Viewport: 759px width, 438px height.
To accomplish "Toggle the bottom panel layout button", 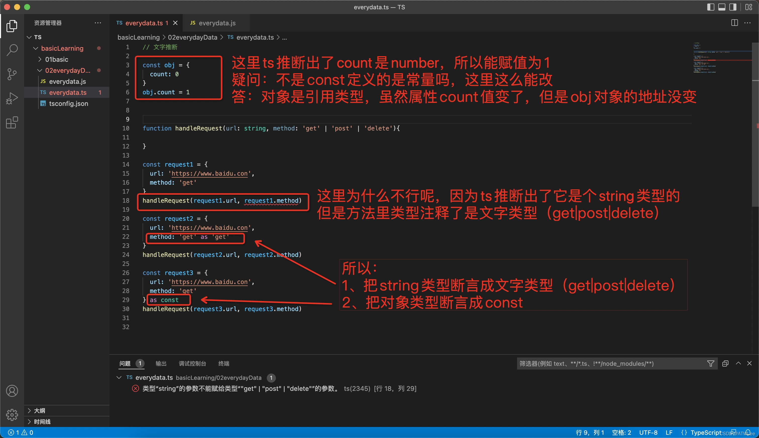I will pos(722,7).
